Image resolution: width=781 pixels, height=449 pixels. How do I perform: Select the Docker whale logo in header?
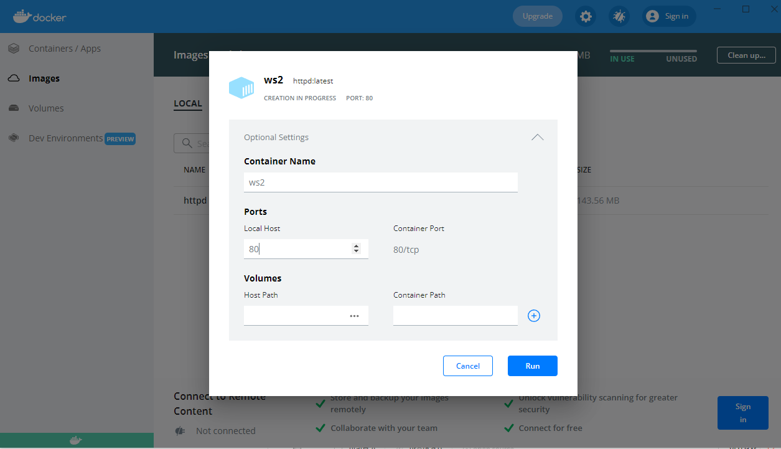[x=39, y=16]
